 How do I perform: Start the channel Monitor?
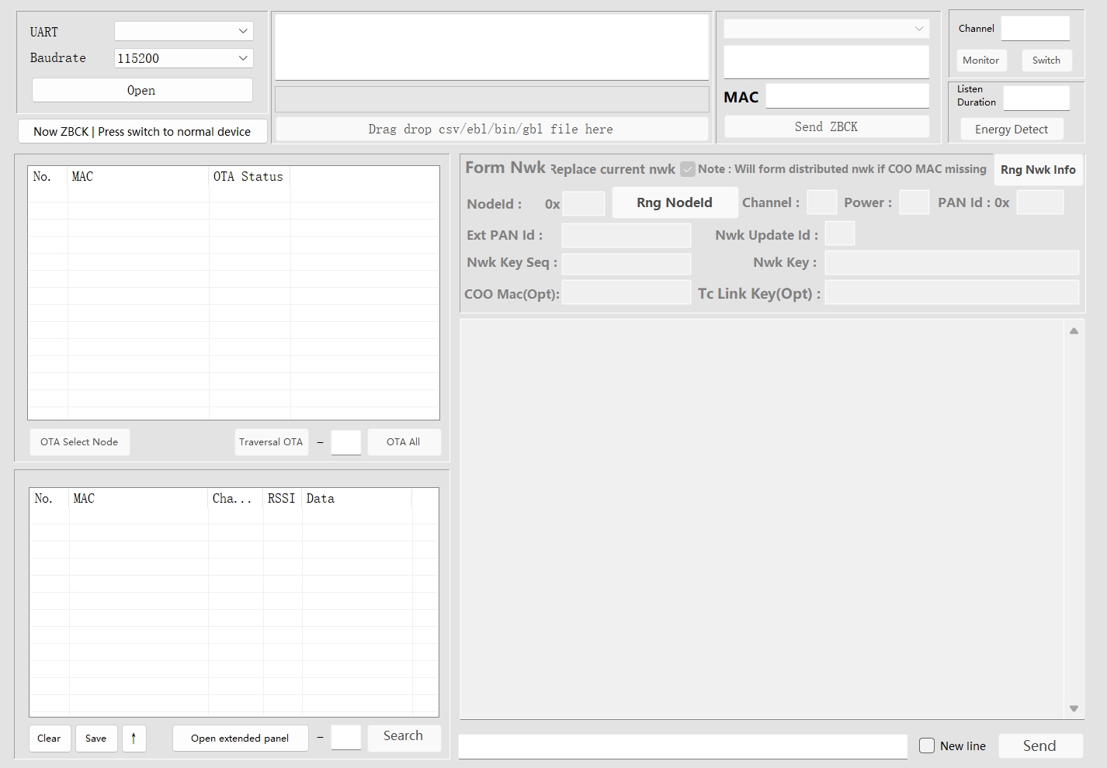coord(980,61)
